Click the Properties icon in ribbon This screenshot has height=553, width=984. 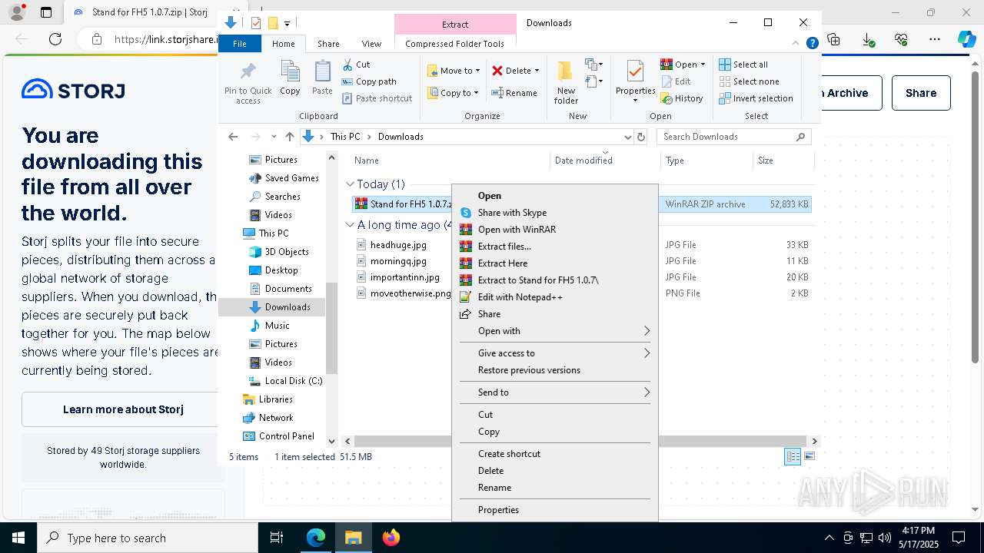pos(635,71)
